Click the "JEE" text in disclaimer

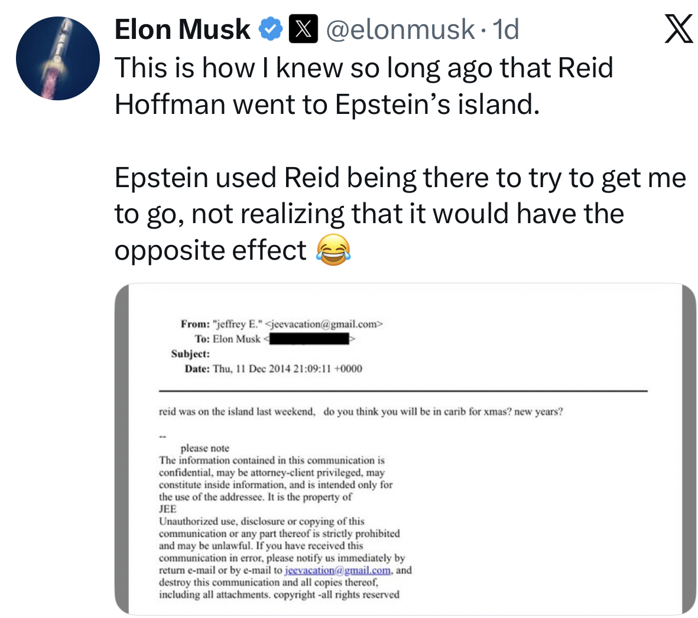coord(167,509)
